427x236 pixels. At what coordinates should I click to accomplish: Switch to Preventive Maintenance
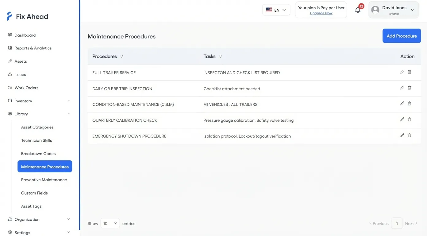tap(44, 179)
